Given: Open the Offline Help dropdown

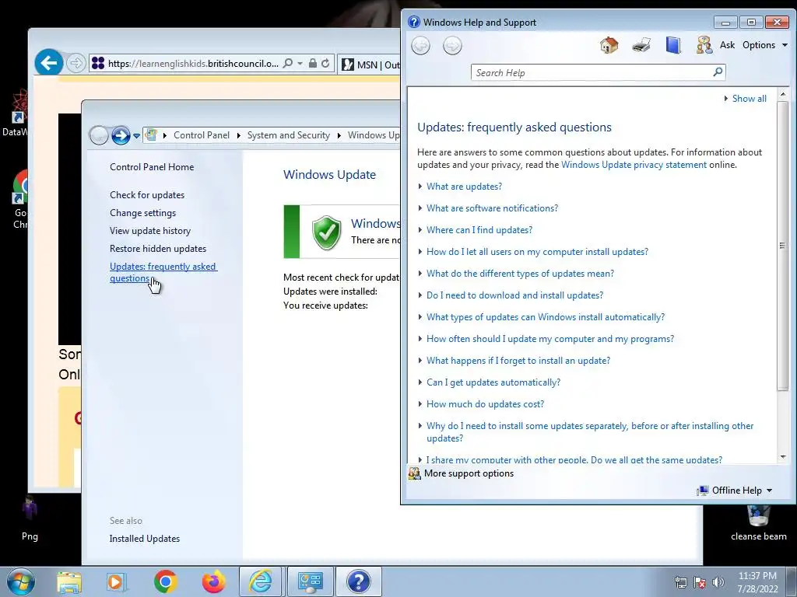Looking at the screenshot, I should (x=735, y=491).
